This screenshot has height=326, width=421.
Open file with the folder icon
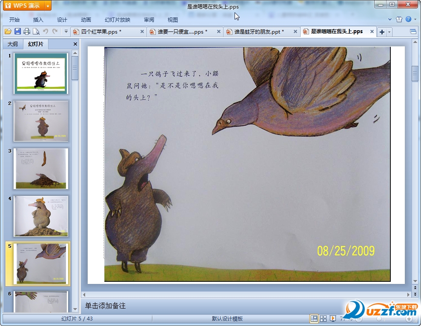pos(8,31)
